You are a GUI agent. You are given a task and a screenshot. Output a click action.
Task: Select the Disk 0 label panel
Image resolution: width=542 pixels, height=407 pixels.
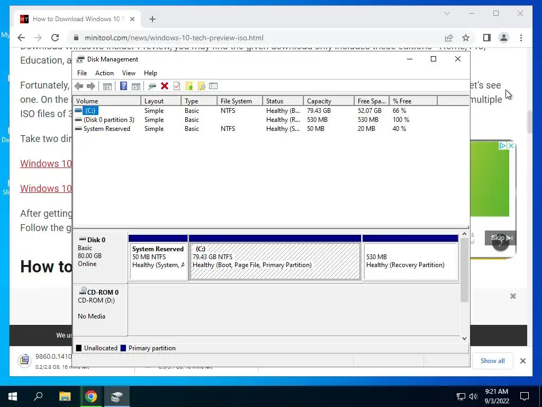100,258
